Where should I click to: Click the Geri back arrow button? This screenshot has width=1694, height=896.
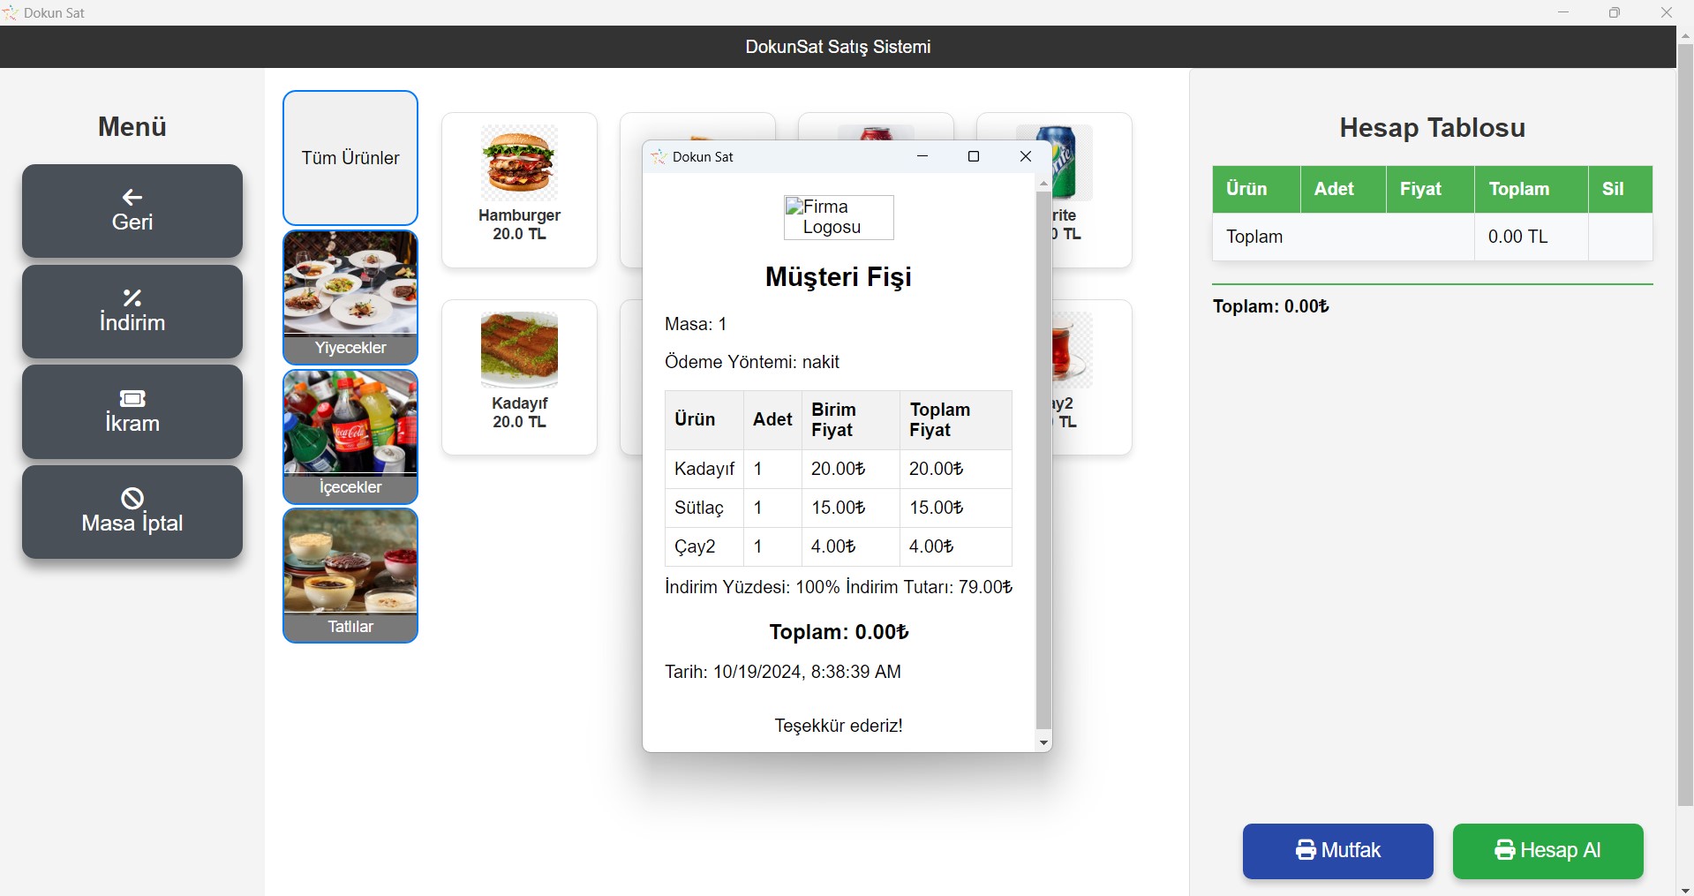coord(132,211)
